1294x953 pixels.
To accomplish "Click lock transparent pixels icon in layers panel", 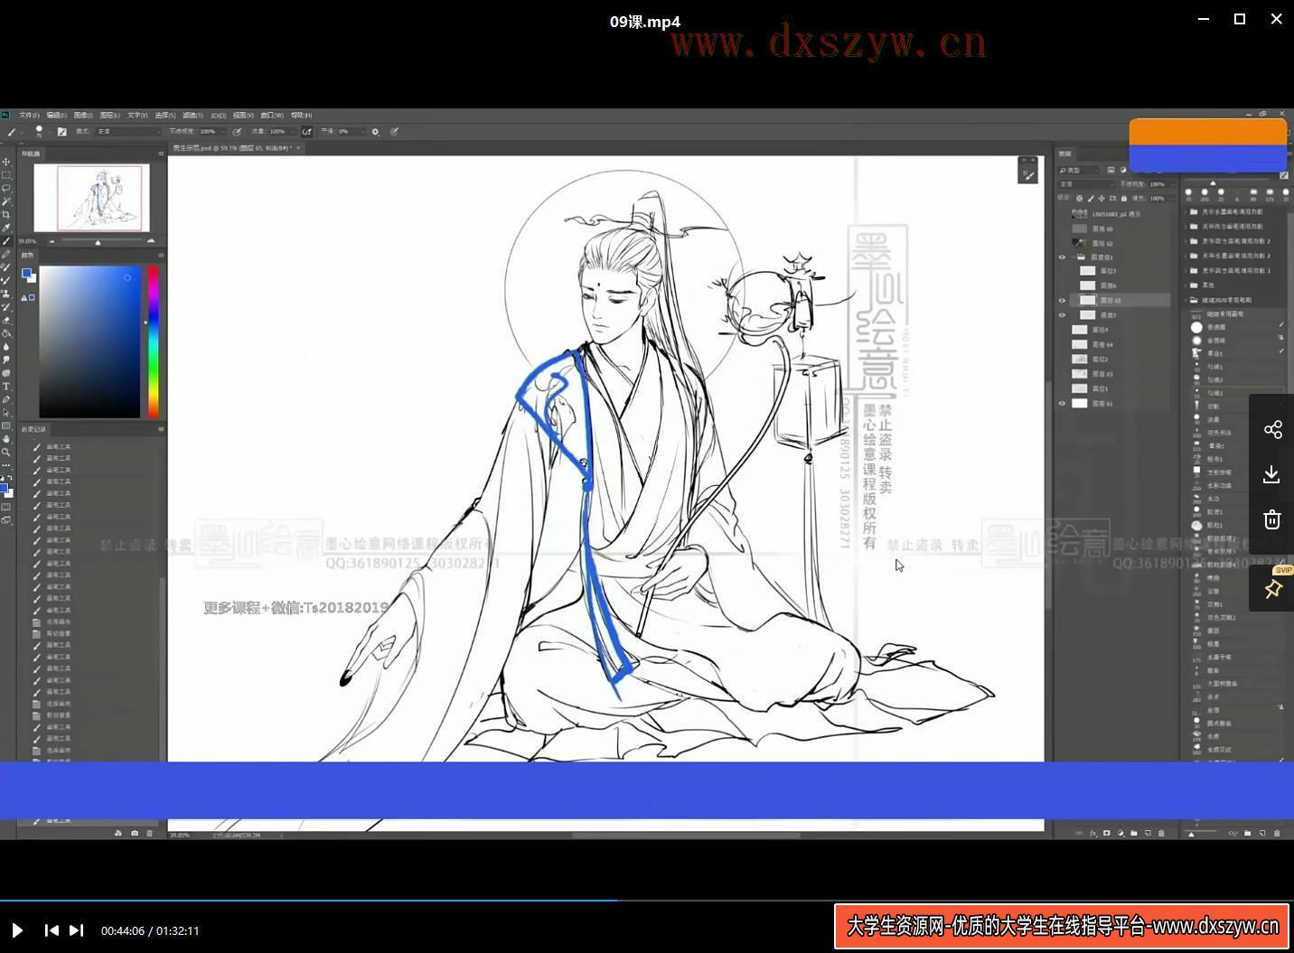I will pos(1080,198).
